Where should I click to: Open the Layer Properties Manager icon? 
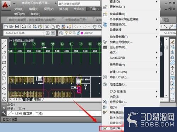click(x=61, y=33)
